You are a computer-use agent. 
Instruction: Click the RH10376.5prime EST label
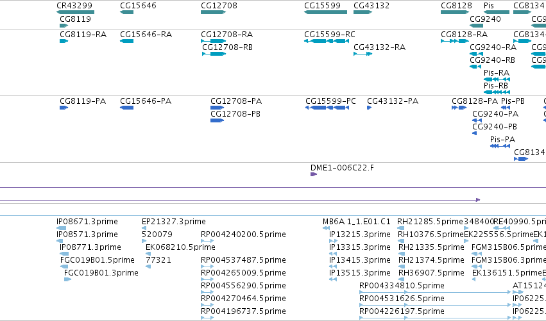pyautogui.click(x=431, y=234)
